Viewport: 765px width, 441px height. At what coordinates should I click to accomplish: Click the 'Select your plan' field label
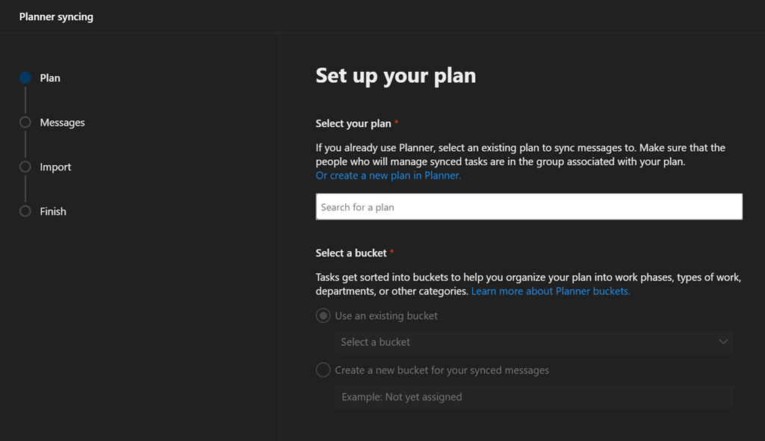(x=353, y=123)
